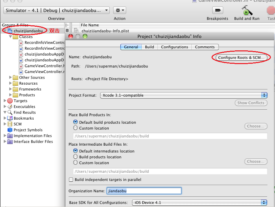The image size is (275, 207).
Task: Expand the Executables group
Action: tap(5, 106)
